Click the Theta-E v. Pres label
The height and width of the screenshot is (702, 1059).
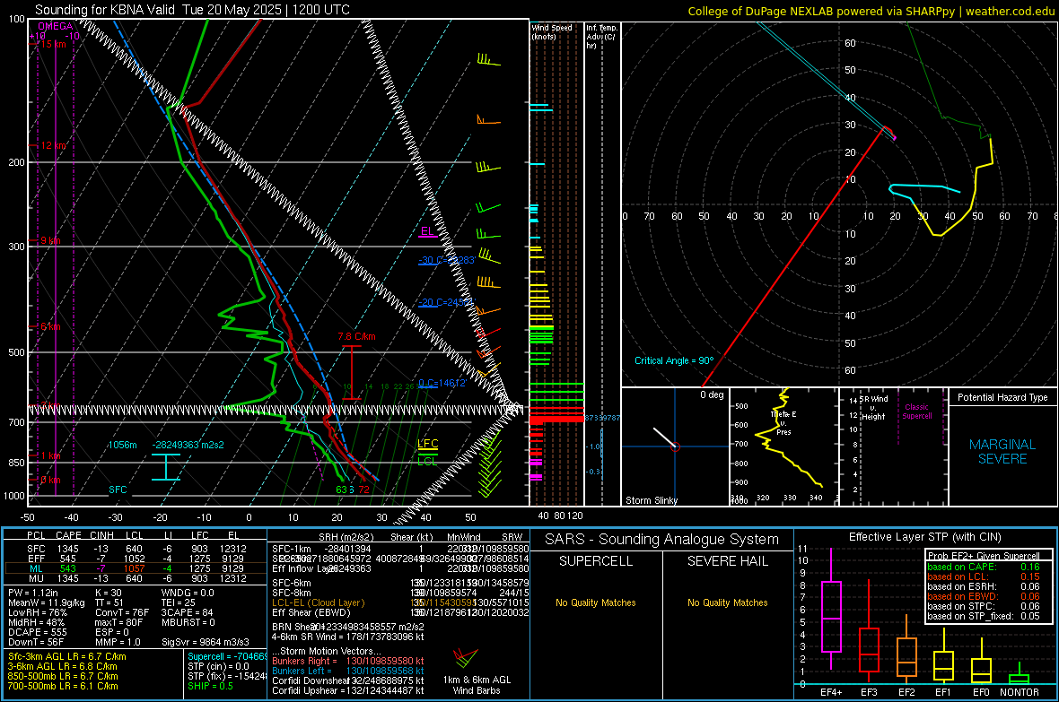783,422
